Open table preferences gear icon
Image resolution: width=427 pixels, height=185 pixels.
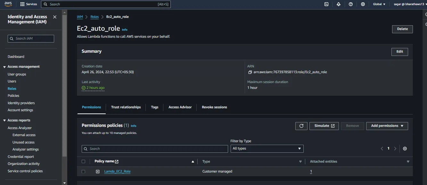tap(405, 149)
